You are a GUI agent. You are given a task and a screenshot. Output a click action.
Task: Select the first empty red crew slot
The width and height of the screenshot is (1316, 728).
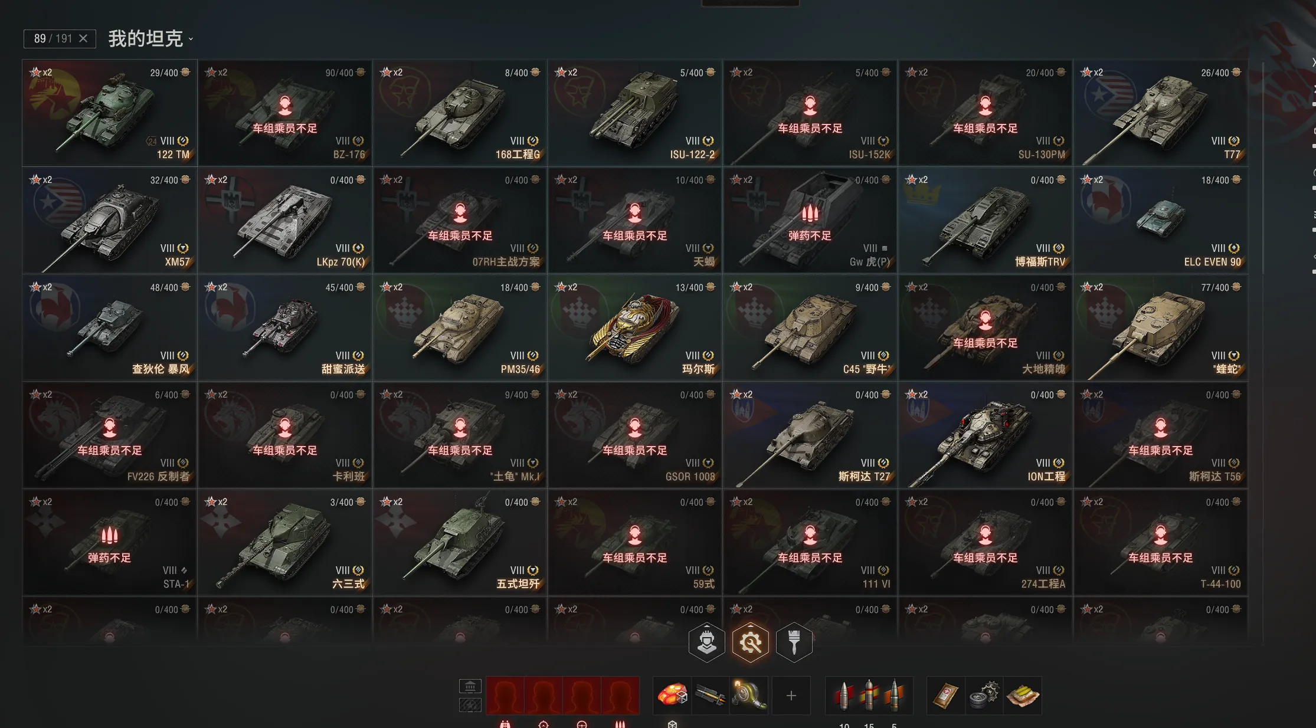(x=505, y=696)
